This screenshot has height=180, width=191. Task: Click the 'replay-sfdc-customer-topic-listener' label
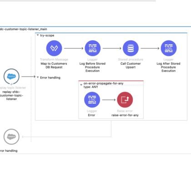point(11,95)
